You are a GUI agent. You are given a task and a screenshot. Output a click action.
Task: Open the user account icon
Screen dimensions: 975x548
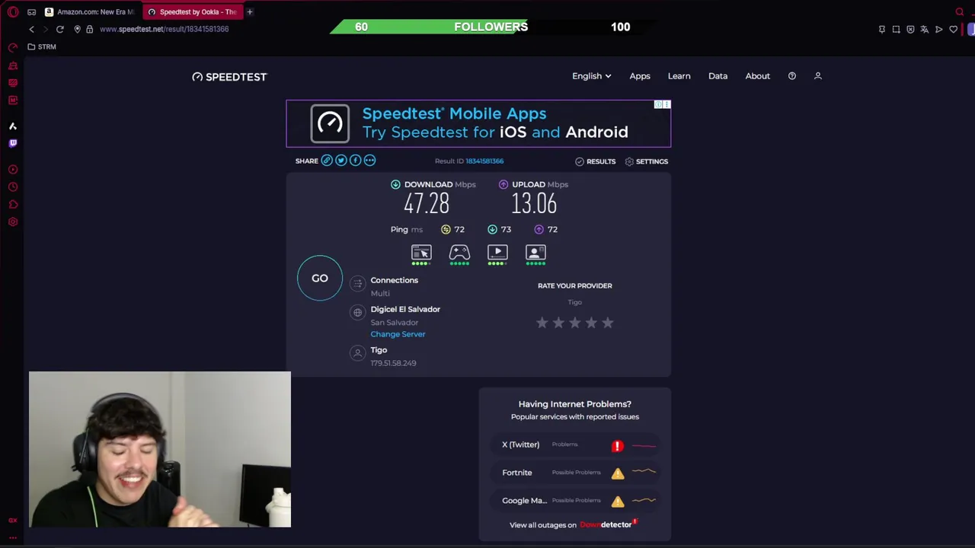(818, 76)
